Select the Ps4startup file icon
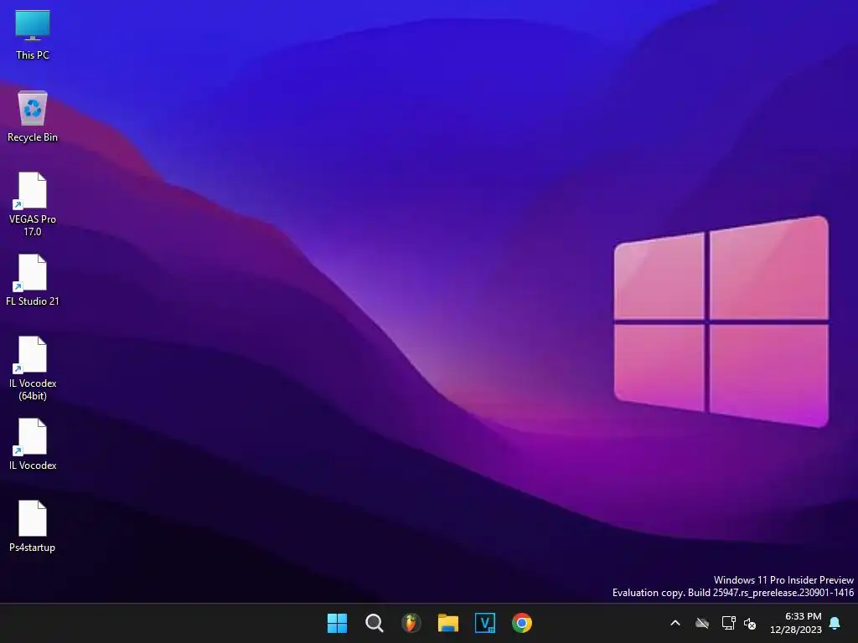The image size is (858, 643). tap(33, 526)
